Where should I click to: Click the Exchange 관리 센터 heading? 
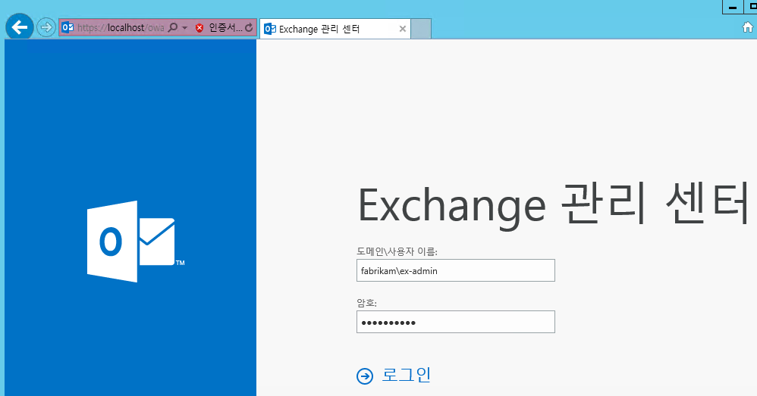(x=553, y=204)
